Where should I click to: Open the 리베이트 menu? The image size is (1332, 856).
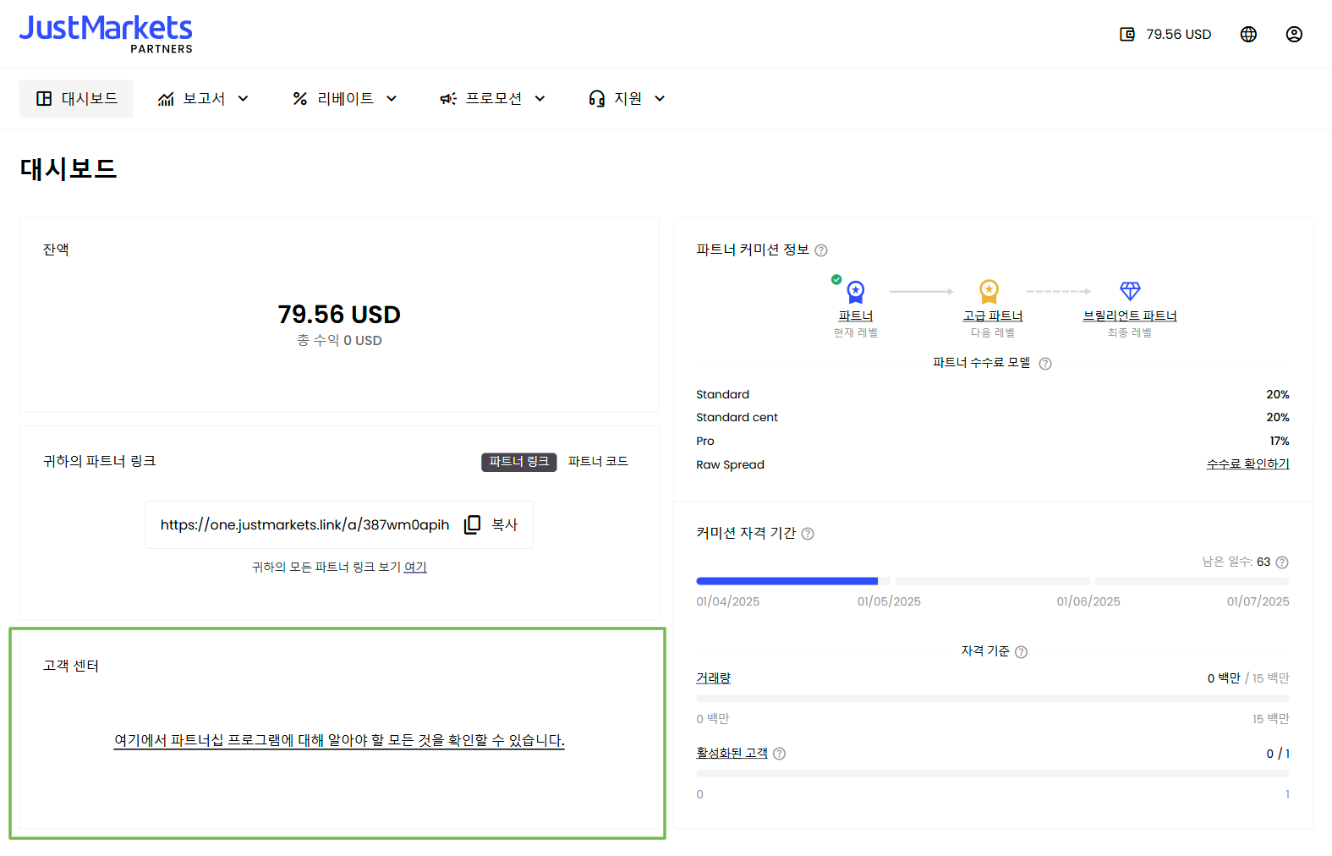click(x=345, y=99)
